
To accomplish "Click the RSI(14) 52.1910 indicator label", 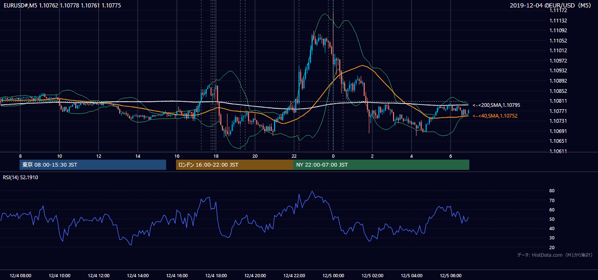I will click(x=21, y=177).
